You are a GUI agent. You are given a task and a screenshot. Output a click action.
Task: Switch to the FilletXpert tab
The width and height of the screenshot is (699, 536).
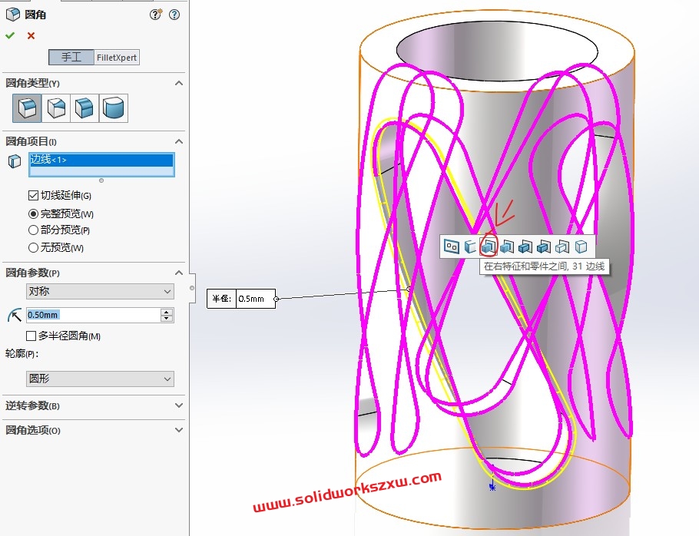(x=115, y=57)
